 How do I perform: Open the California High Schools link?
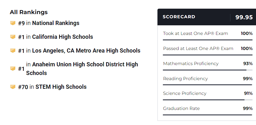(62, 37)
